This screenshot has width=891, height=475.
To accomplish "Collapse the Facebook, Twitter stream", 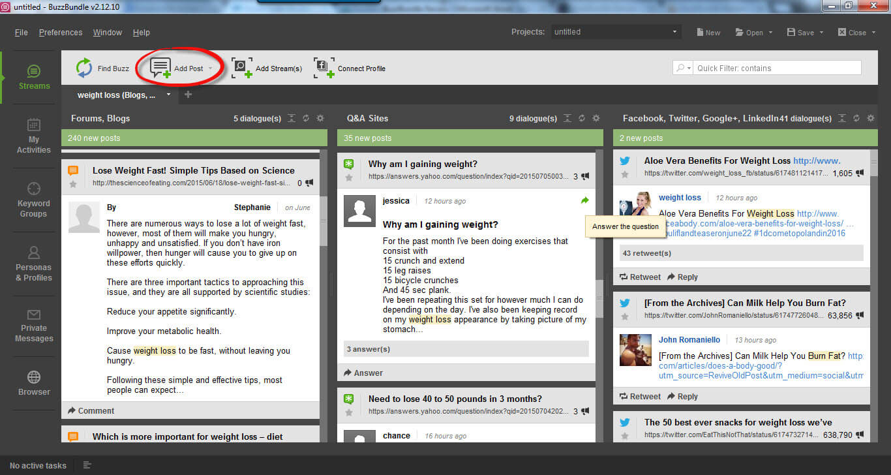I will pyautogui.click(x=842, y=118).
